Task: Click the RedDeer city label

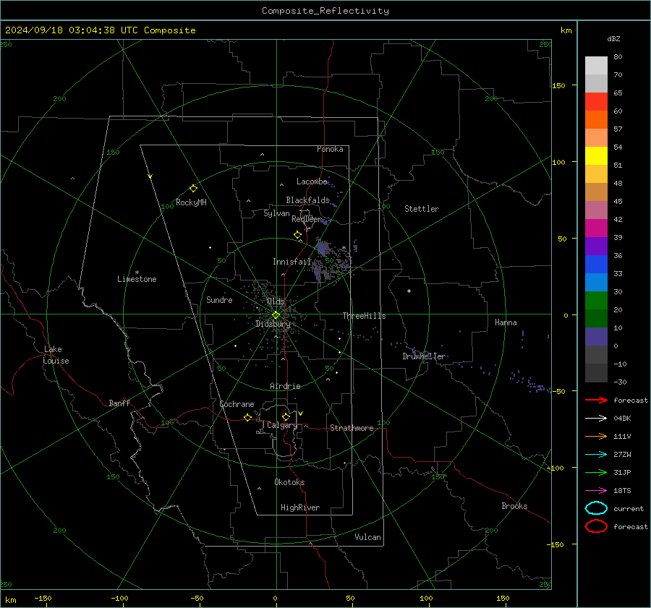Action: (x=307, y=219)
